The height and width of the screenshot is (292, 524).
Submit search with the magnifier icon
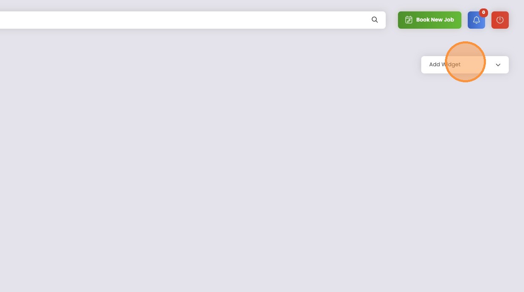pos(375,20)
